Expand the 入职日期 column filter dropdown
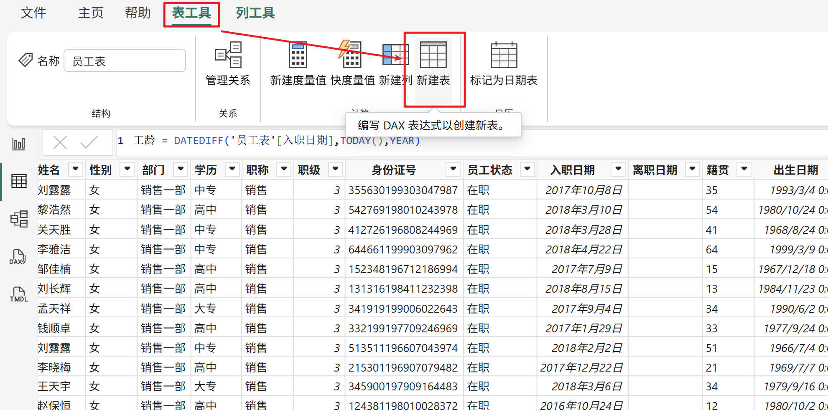Viewport: 828px width, 410px height. click(618, 170)
